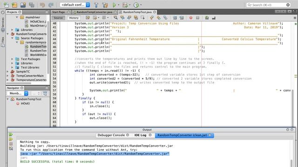The width and height of the screenshot is (298, 167).
Task: Collapse RandomTempTest node in Navigator
Action: pyautogui.click(x=7, y=99)
